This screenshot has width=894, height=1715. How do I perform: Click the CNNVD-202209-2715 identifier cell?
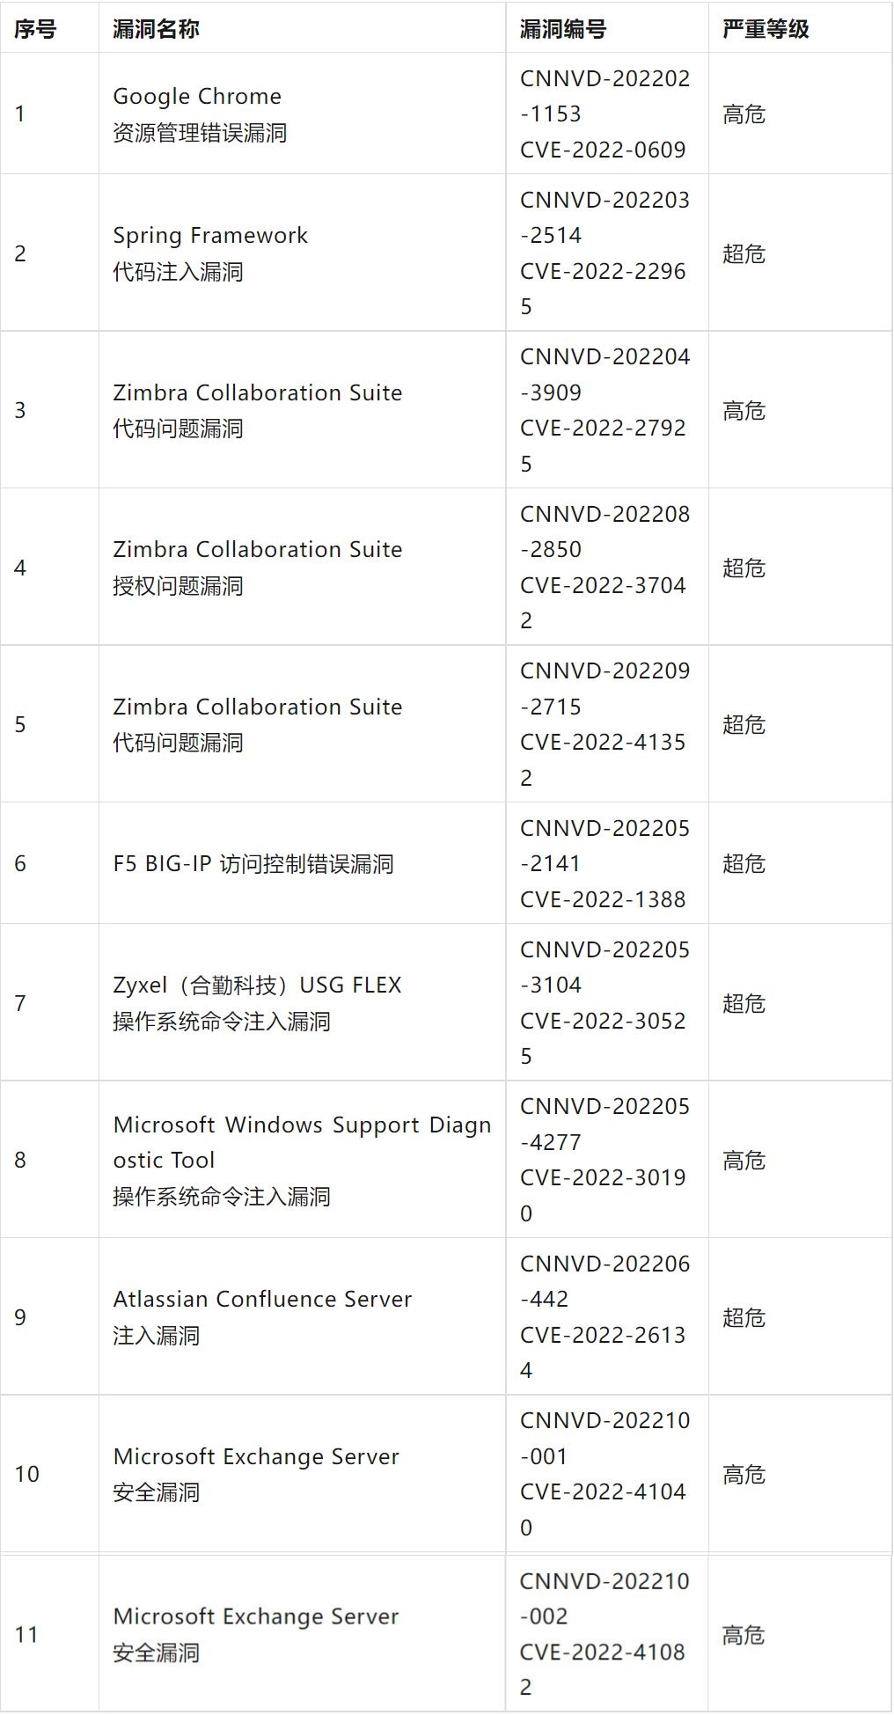[x=605, y=723]
